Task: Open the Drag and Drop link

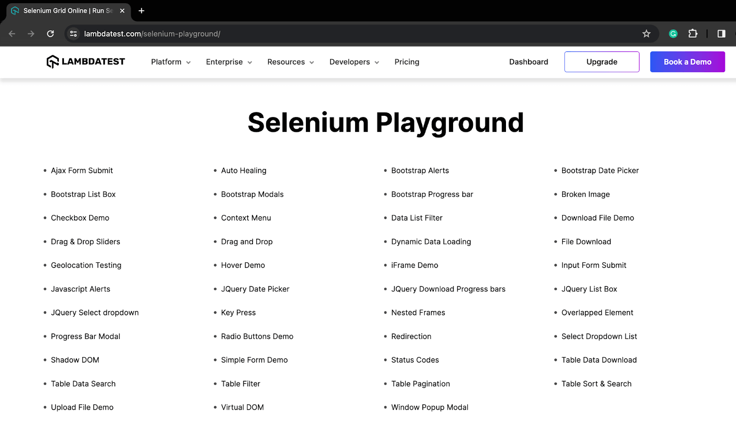Action: 247,242
